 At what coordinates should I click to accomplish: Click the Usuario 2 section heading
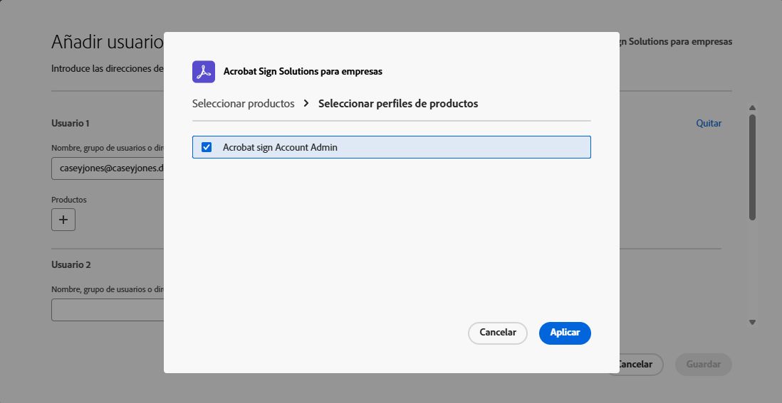71,264
